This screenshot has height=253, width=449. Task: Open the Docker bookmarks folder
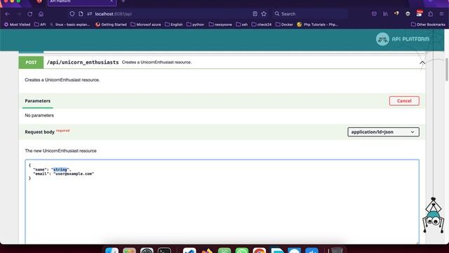(x=284, y=25)
